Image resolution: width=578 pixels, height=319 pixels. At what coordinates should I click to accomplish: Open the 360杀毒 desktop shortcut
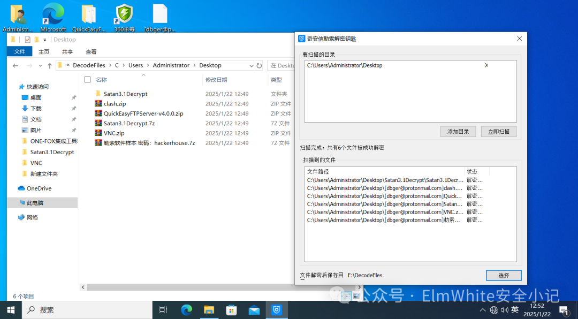(124, 17)
